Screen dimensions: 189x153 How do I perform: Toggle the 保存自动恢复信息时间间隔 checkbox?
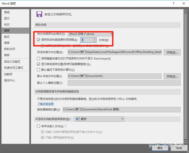point(38,40)
